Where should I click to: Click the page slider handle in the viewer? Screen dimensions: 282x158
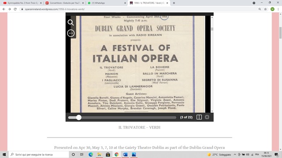click(79, 117)
